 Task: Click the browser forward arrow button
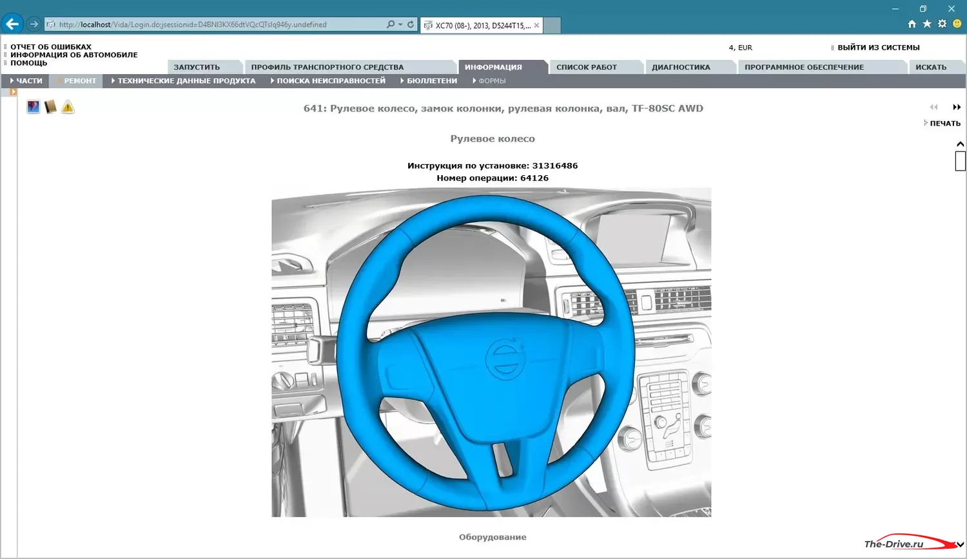34,24
